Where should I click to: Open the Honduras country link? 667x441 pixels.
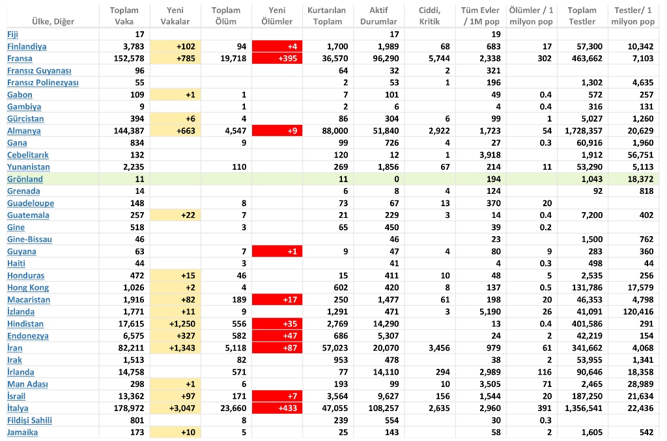tap(25, 275)
